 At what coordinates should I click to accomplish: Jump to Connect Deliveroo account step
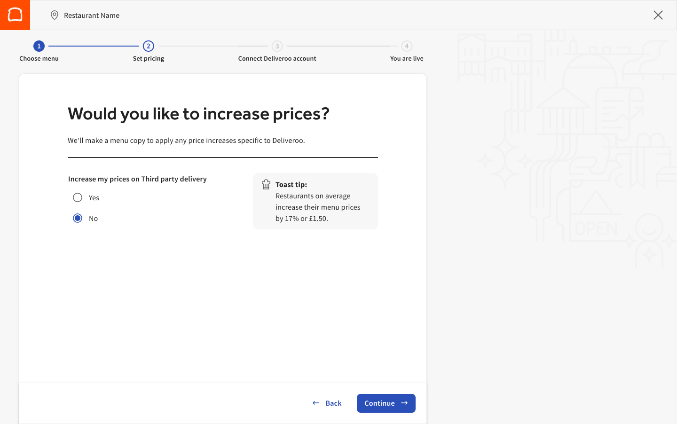pyautogui.click(x=277, y=59)
